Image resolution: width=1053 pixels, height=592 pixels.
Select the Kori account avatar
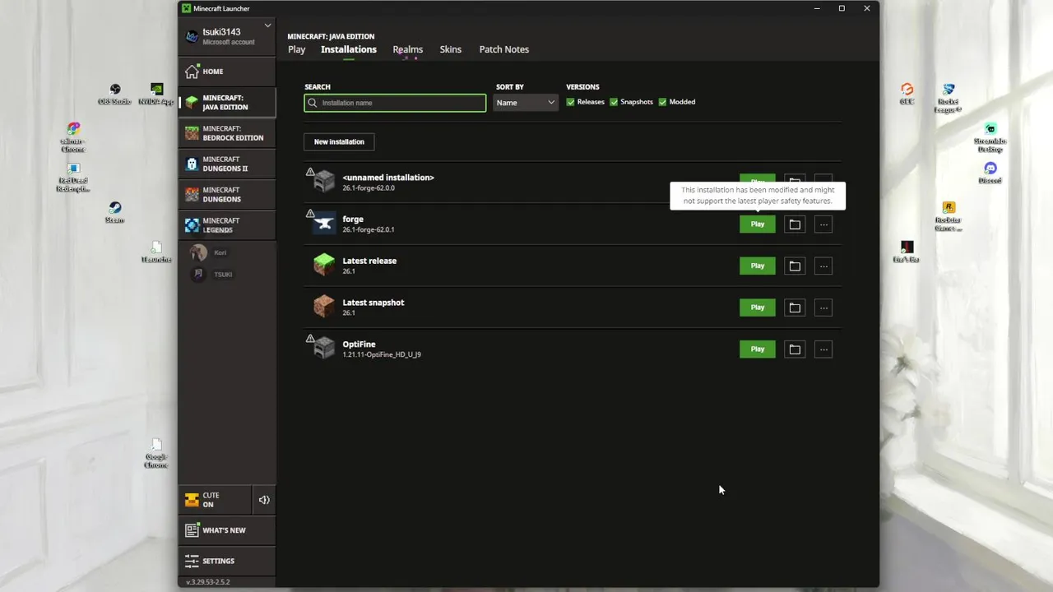[x=198, y=252]
